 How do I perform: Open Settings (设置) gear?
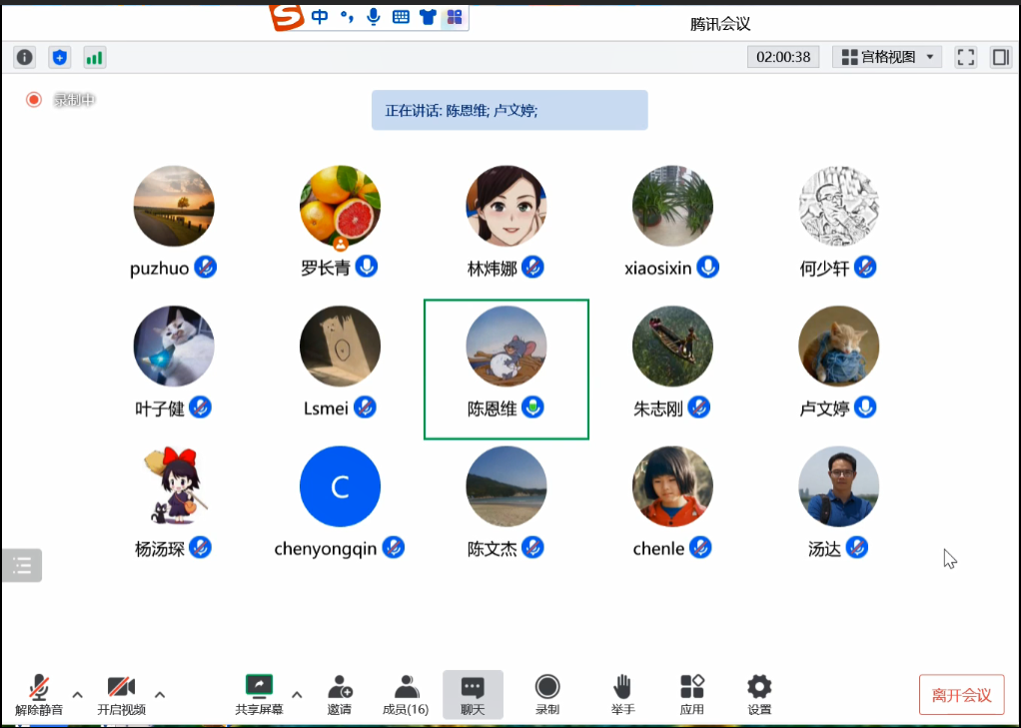click(x=759, y=694)
